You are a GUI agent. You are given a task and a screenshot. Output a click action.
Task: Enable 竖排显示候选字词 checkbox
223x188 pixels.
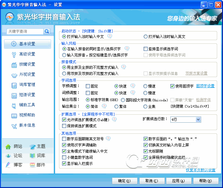145,49
